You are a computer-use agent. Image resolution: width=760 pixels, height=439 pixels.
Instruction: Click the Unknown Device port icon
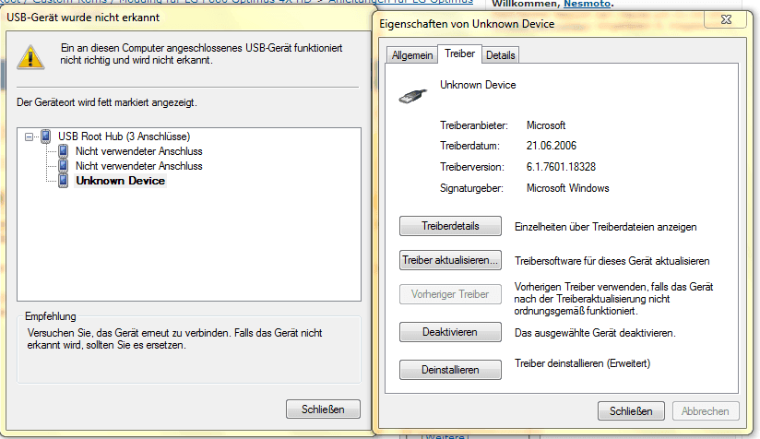[x=63, y=181]
